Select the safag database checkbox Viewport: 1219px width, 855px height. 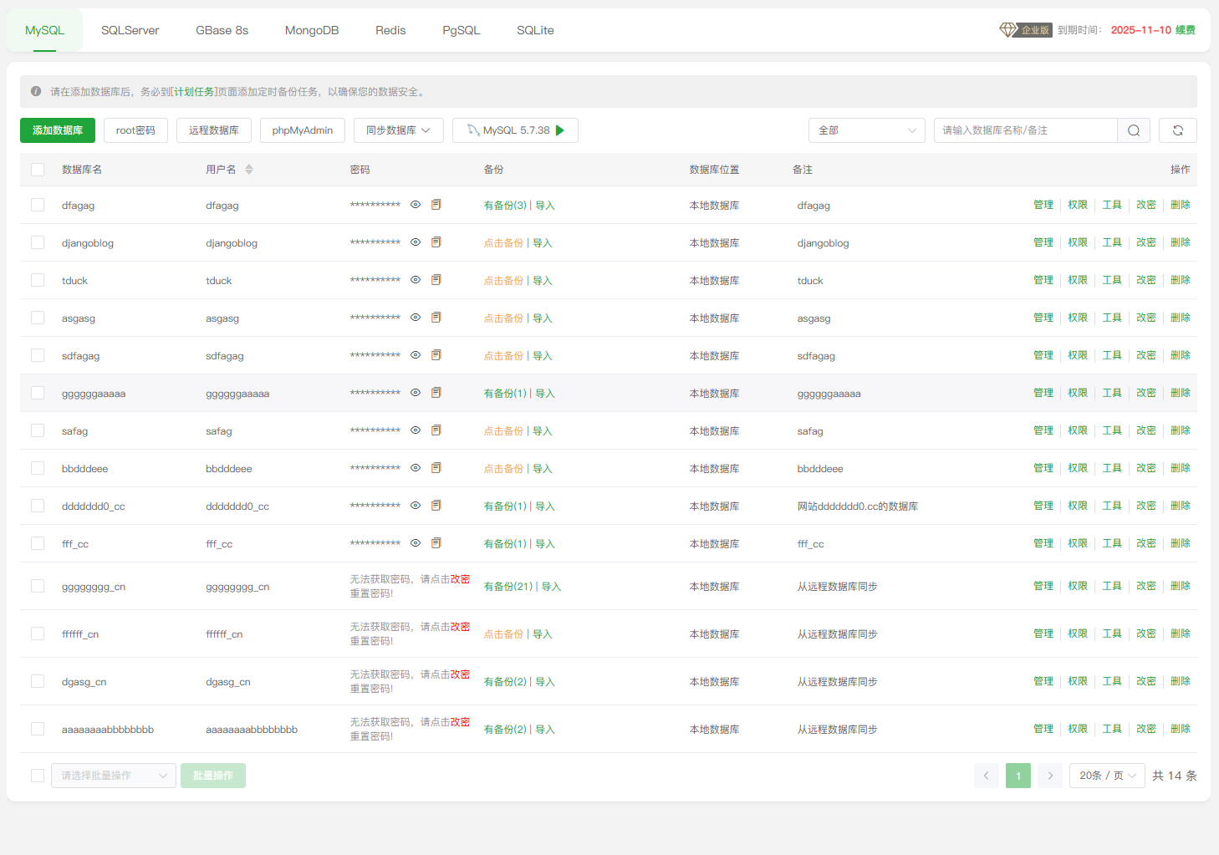click(38, 430)
